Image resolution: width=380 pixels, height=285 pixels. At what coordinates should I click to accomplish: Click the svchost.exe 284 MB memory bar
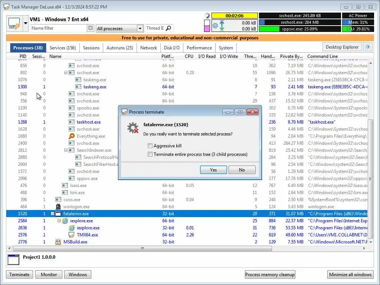tap(300, 22)
